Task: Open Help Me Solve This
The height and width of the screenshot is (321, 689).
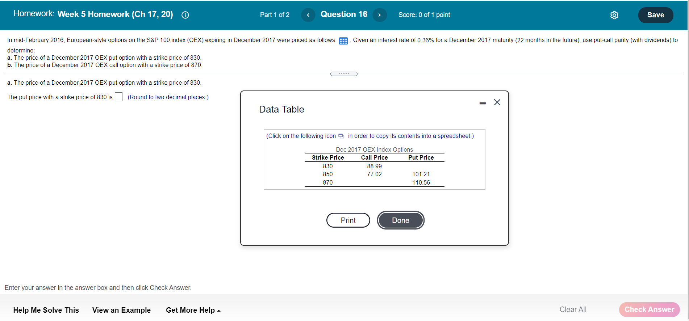Action: click(x=46, y=310)
